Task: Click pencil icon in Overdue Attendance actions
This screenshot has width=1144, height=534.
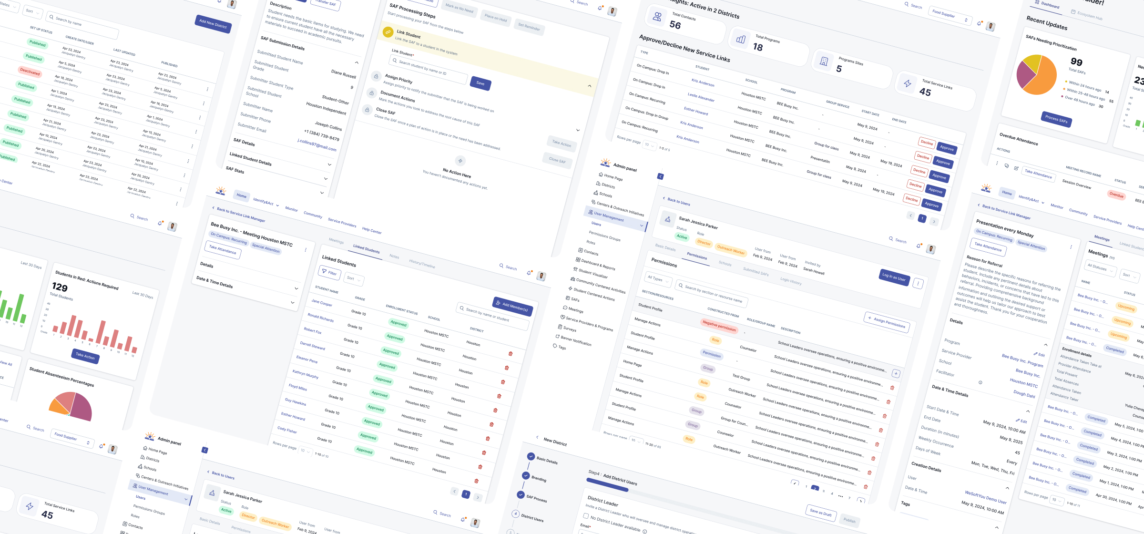Action: coord(1016,168)
